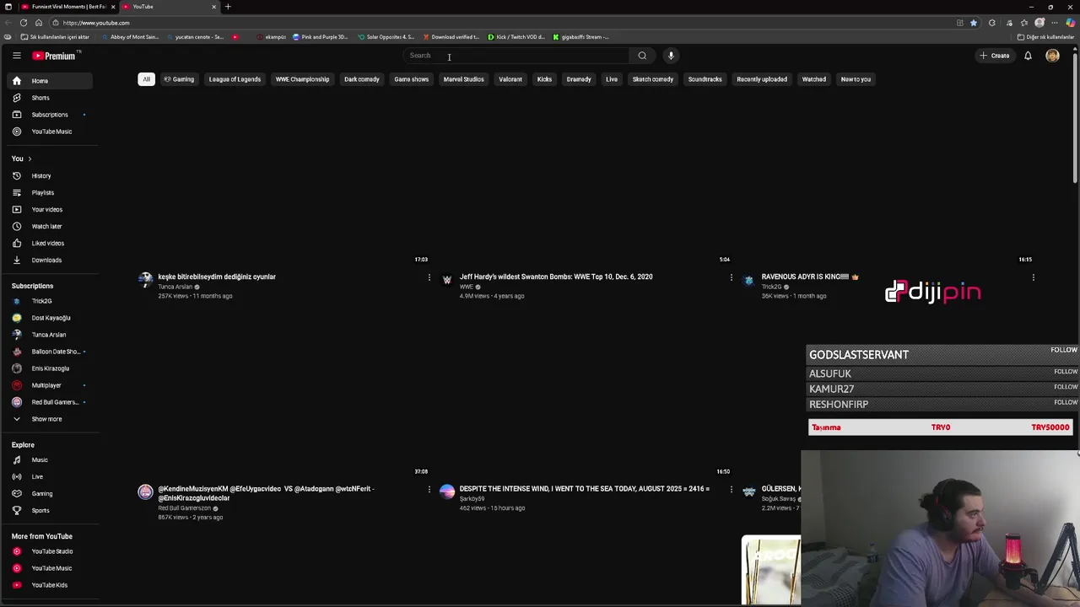Expand the You section chevron
The height and width of the screenshot is (607, 1080).
click(30, 158)
